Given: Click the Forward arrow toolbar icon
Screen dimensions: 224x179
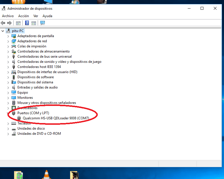Looking at the screenshot, I should pyautogui.click(x=9, y=23).
